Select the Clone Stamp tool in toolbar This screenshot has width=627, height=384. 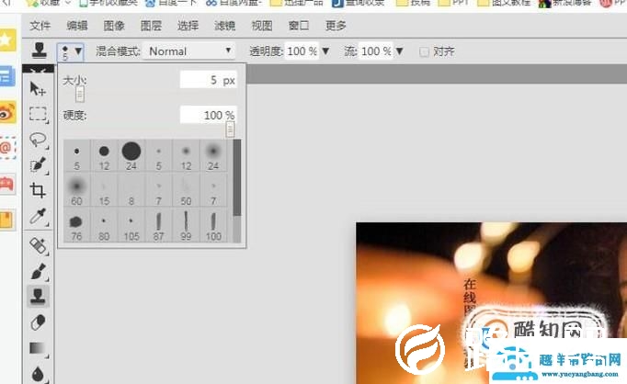38,296
